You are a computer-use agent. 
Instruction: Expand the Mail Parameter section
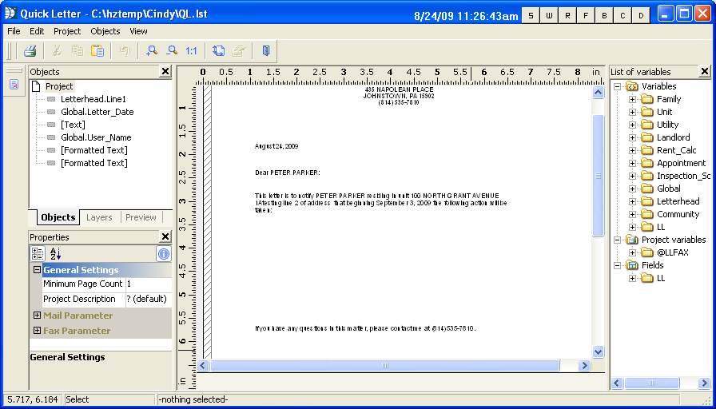(37, 316)
